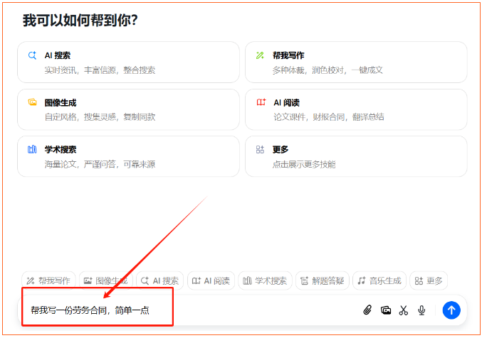Click the subtitle 海量论文，严谨问答，可靠来源
Screen dimensions: 482x338
point(100,165)
